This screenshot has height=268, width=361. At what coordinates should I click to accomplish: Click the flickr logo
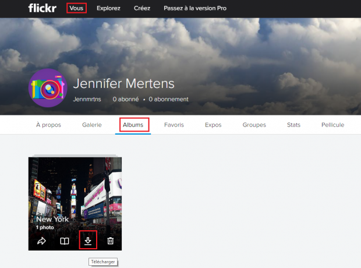[43, 8]
